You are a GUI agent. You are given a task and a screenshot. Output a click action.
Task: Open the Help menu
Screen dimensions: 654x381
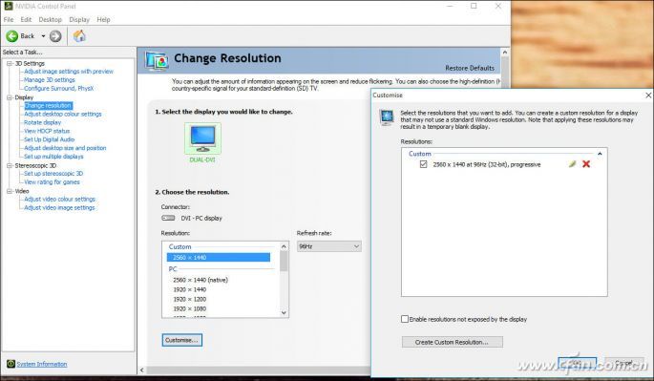click(103, 20)
